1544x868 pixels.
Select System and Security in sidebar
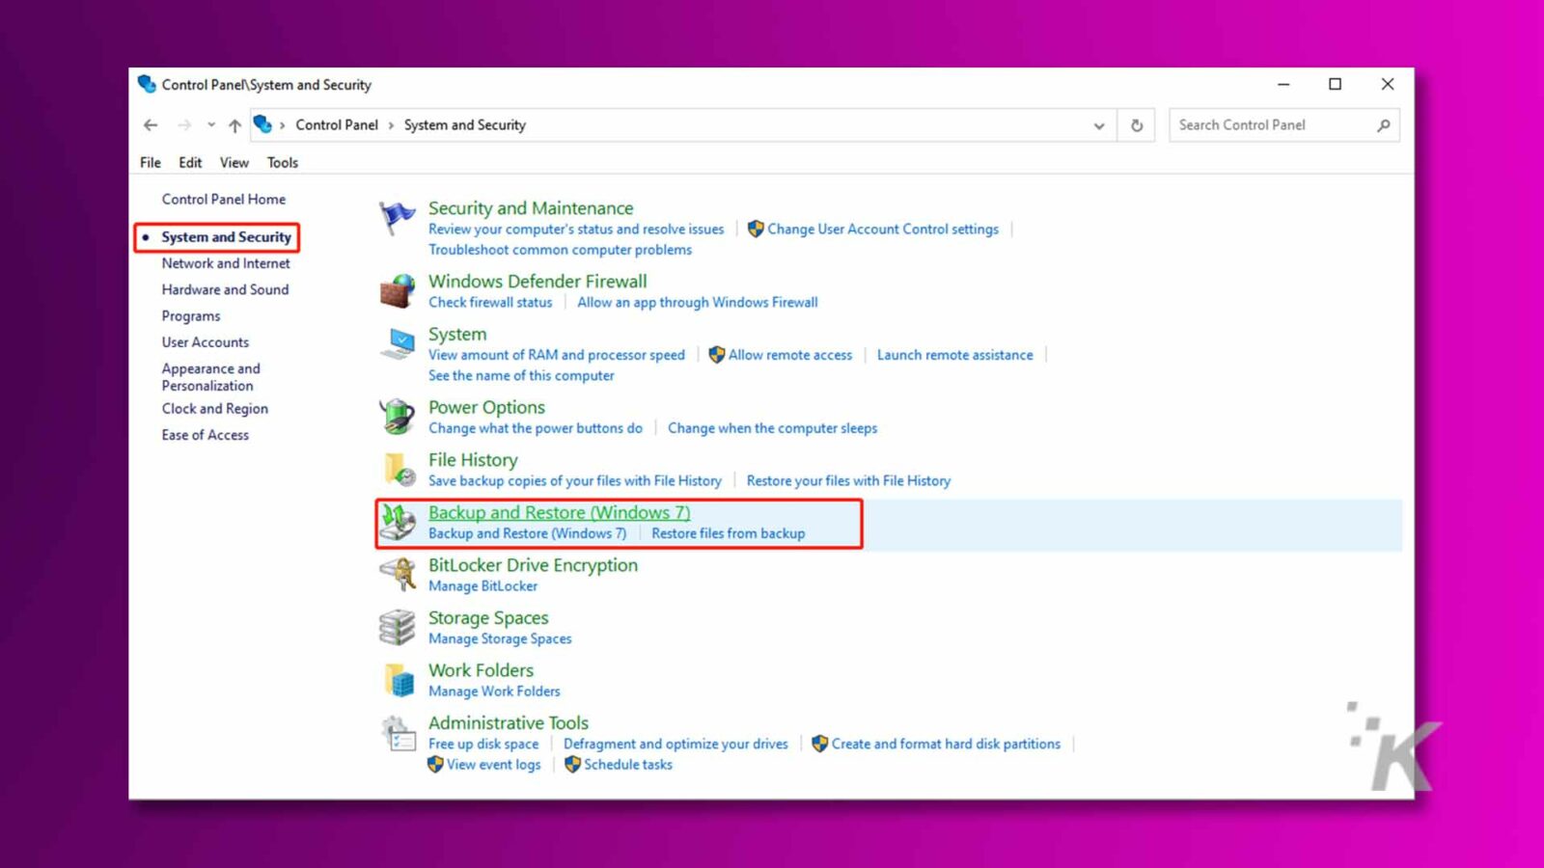click(226, 237)
